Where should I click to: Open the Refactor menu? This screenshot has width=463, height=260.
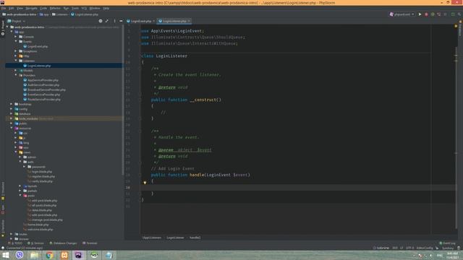55,8
